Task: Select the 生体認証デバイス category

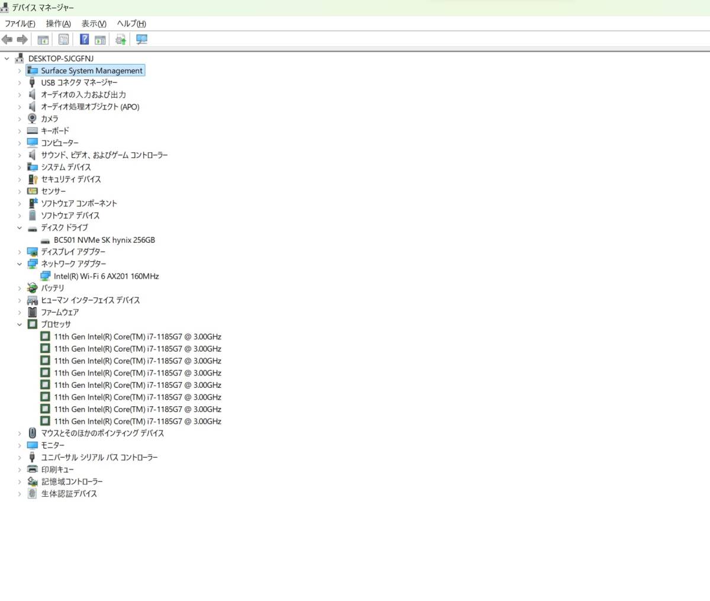Action: pyautogui.click(x=69, y=494)
